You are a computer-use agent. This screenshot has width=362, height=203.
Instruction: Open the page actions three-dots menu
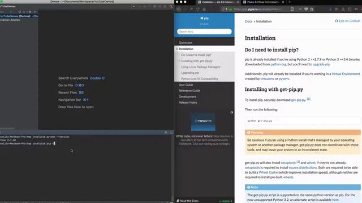coord(300,9)
